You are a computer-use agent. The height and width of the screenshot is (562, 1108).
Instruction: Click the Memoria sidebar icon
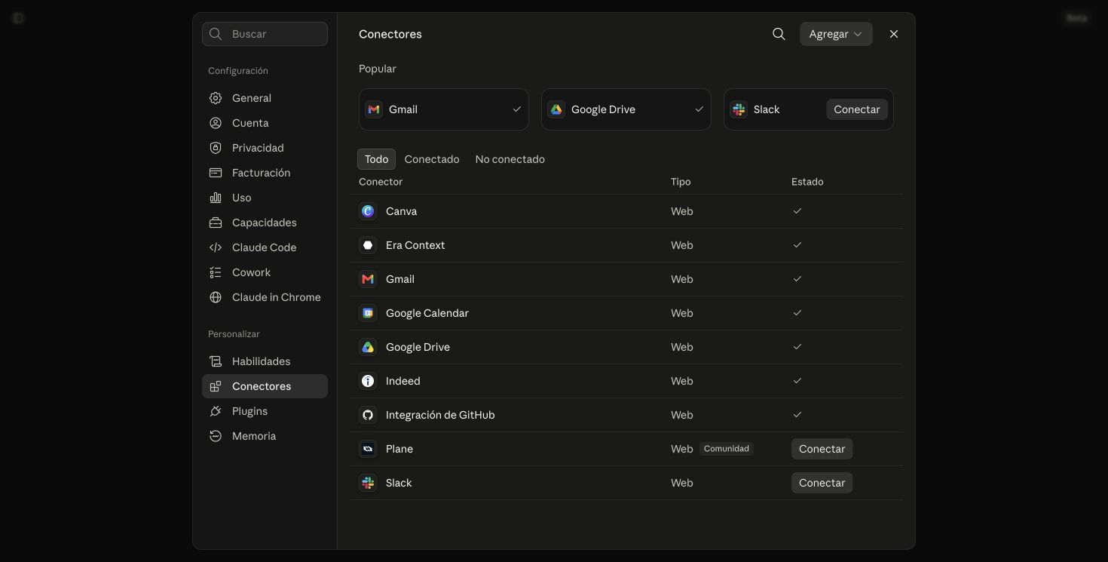pyautogui.click(x=216, y=436)
